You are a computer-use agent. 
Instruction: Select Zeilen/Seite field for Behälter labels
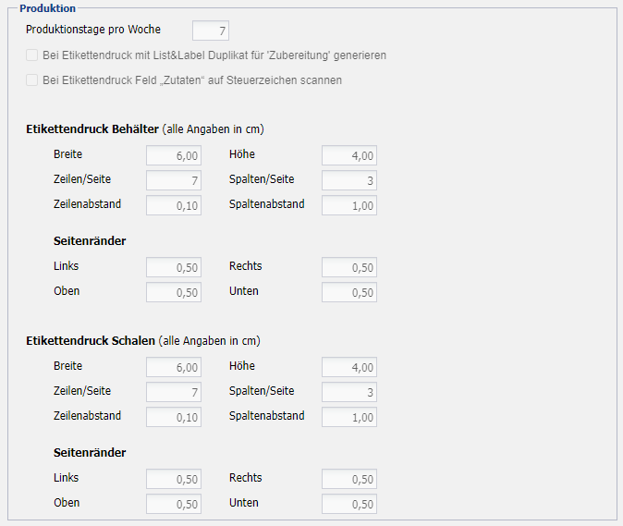(174, 180)
